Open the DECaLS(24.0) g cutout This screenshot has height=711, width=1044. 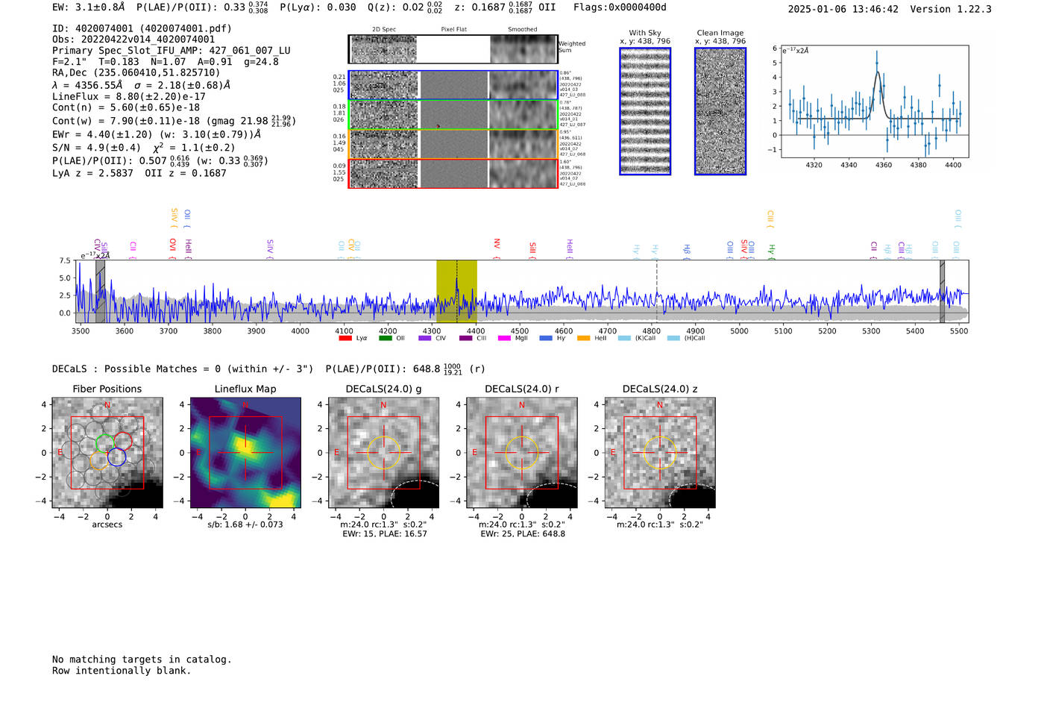click(383, 453)
